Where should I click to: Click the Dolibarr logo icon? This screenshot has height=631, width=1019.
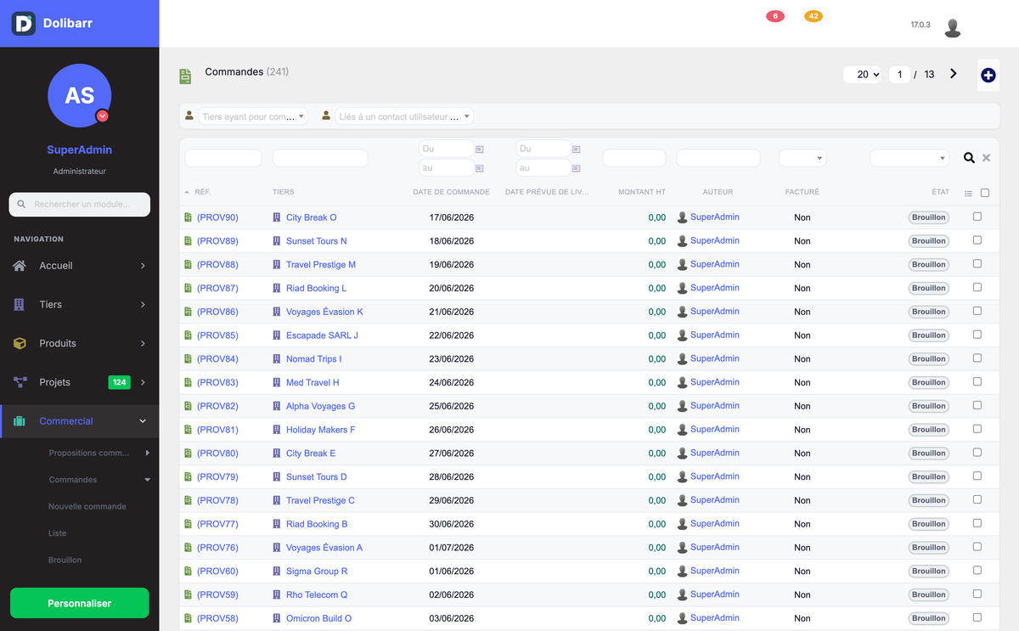23,23
